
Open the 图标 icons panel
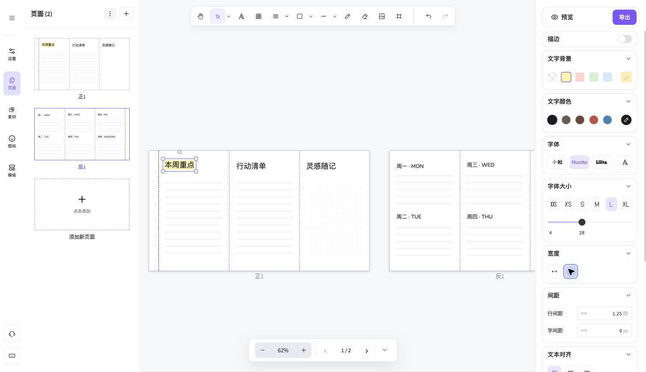tap(12, 142)
